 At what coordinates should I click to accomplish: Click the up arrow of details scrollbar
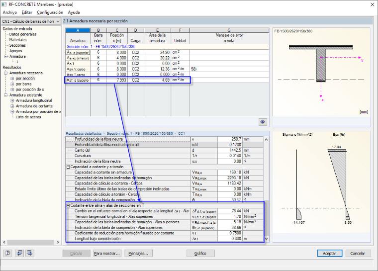pos(267,140)
